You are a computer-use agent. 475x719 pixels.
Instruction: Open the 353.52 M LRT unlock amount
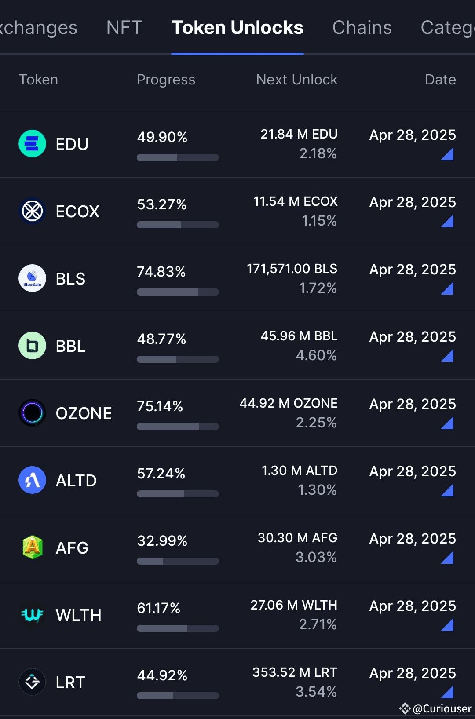click(295, 672)
